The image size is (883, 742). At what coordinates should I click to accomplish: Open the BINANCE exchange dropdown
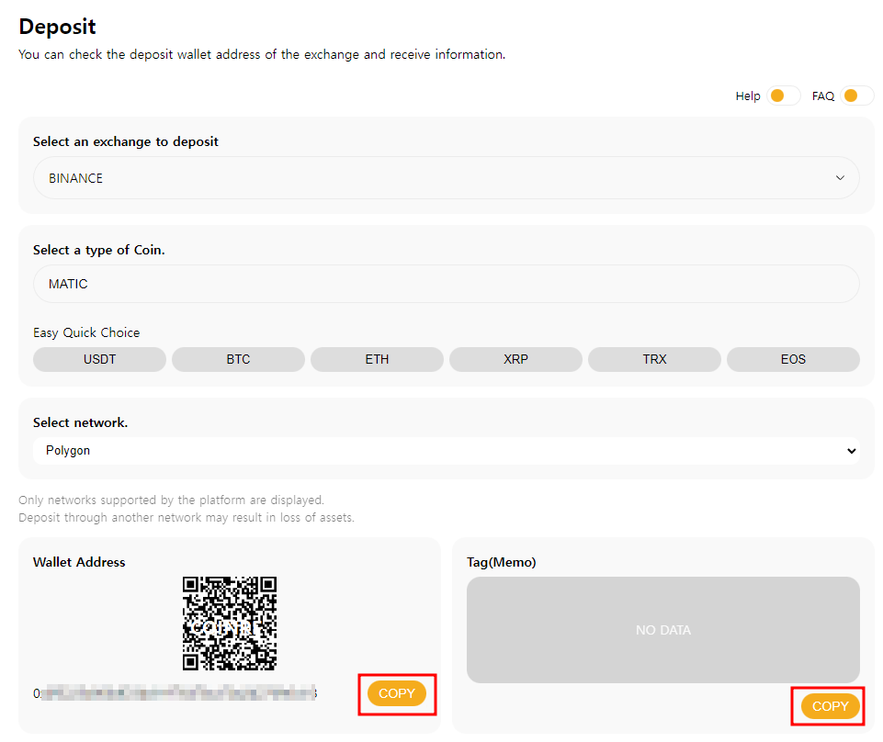tap(446, 178)
